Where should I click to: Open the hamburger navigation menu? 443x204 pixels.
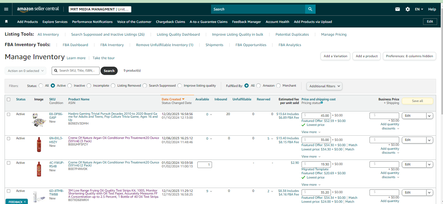(x=6, y=9)
